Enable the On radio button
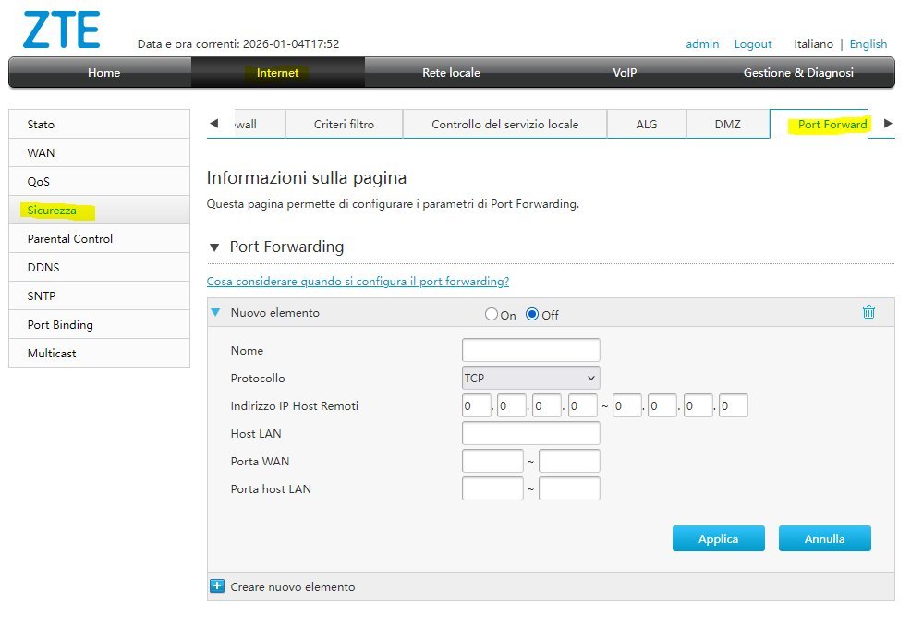Viewport: 911px width, 627px height. click(x=492, y=314)
